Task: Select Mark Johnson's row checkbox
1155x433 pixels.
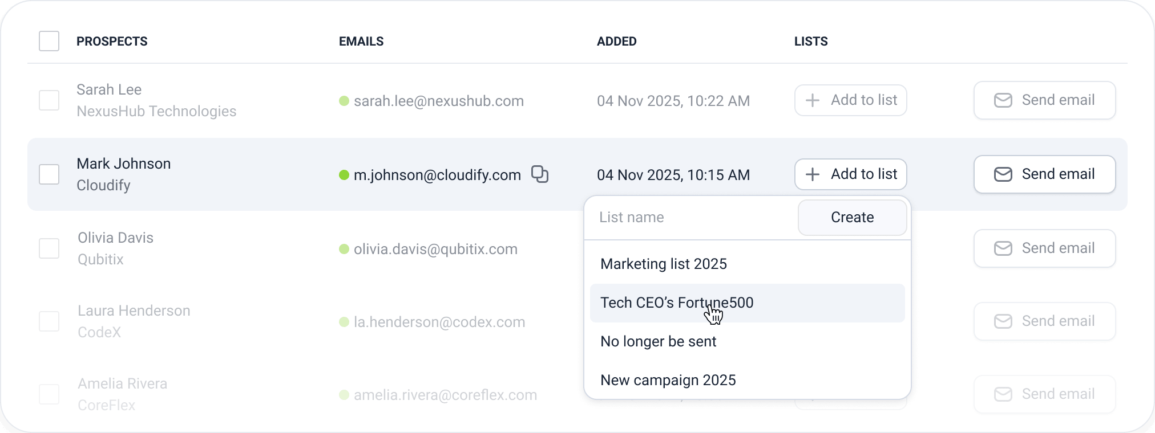Action: click(49, 174)
